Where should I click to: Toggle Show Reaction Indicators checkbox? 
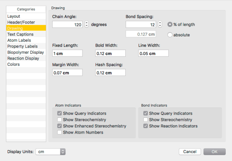tap(146, 126)
